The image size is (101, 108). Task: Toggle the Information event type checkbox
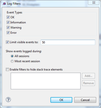point(8,22)
